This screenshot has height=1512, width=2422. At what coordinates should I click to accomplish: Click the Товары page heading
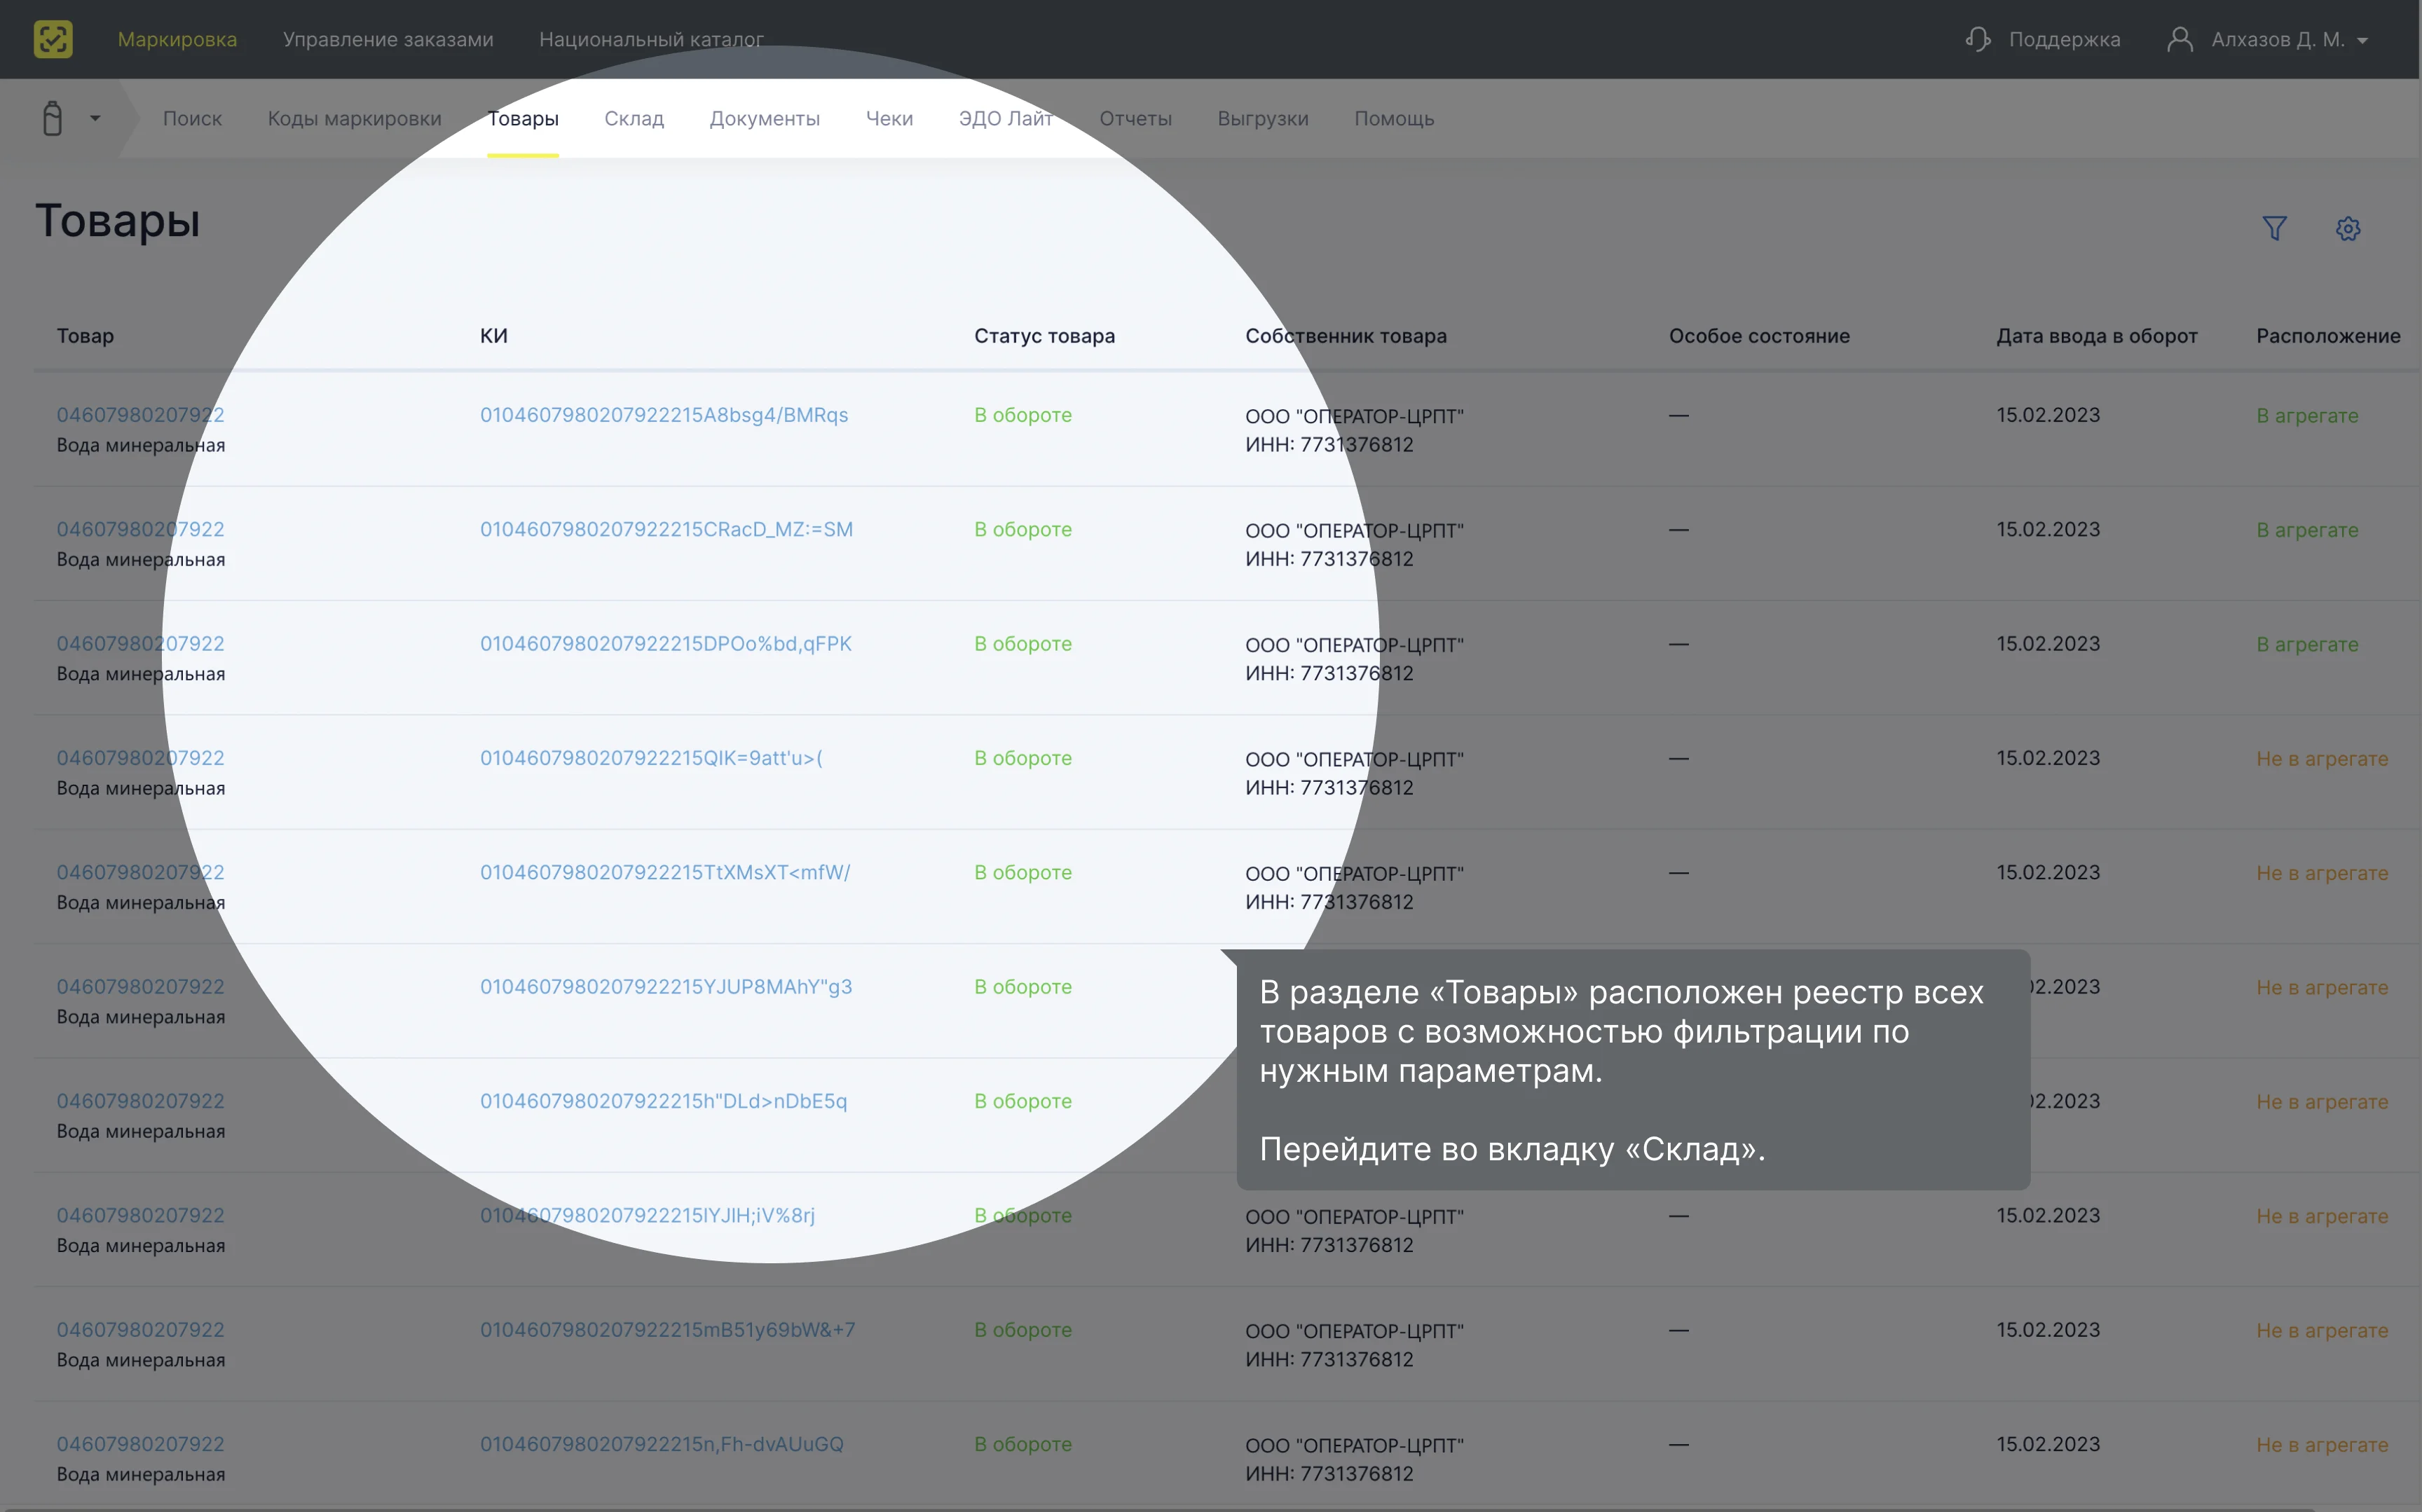(x=118, y=221)
